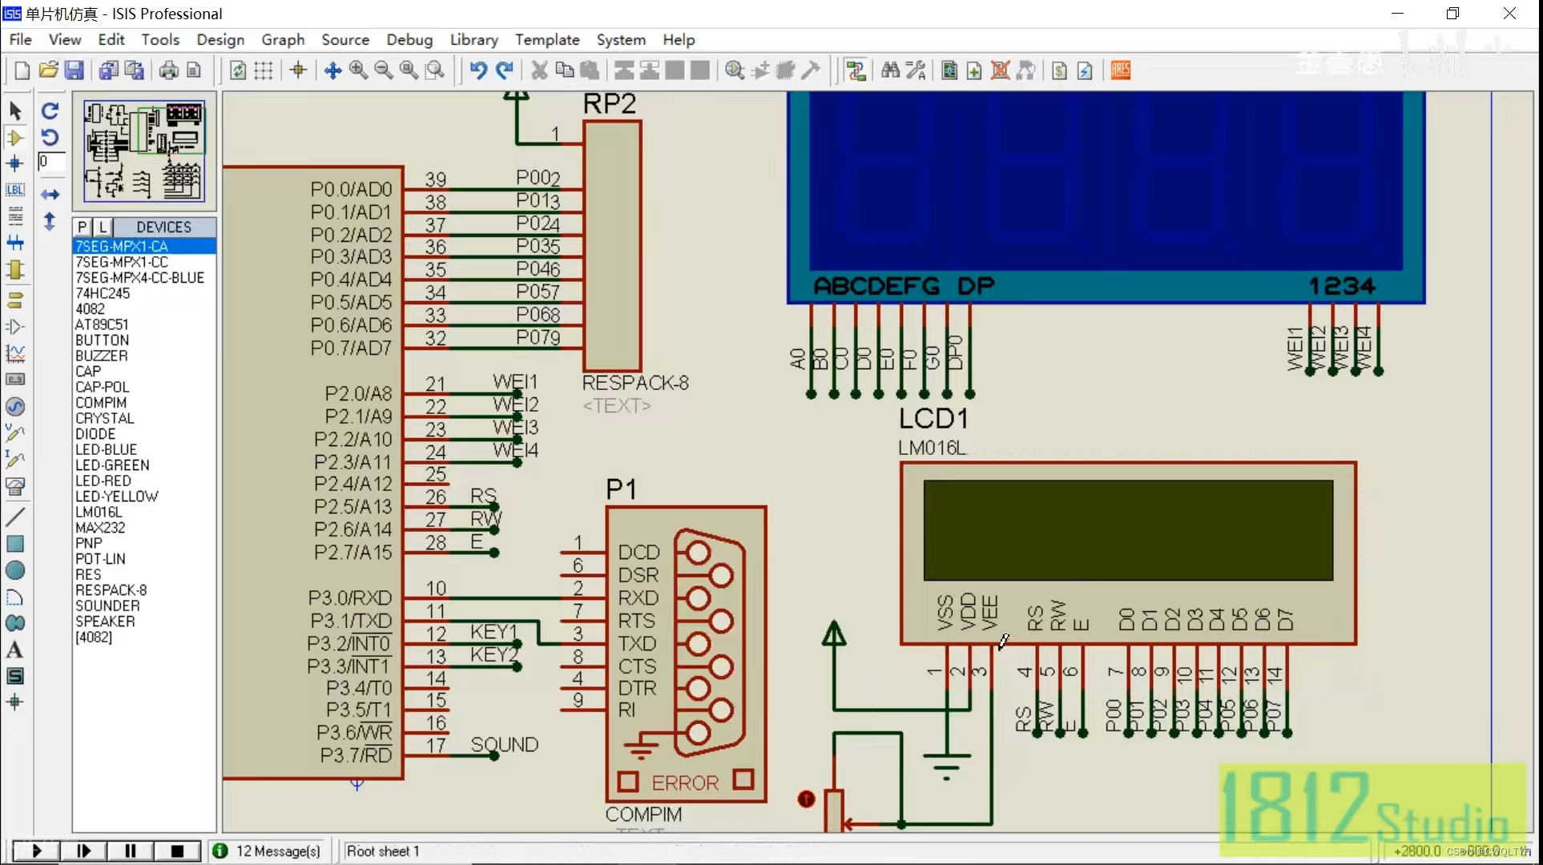Click on Root sheet 1 tab
The height and width of the screenshot is (865, 1543).
point(383,850)
